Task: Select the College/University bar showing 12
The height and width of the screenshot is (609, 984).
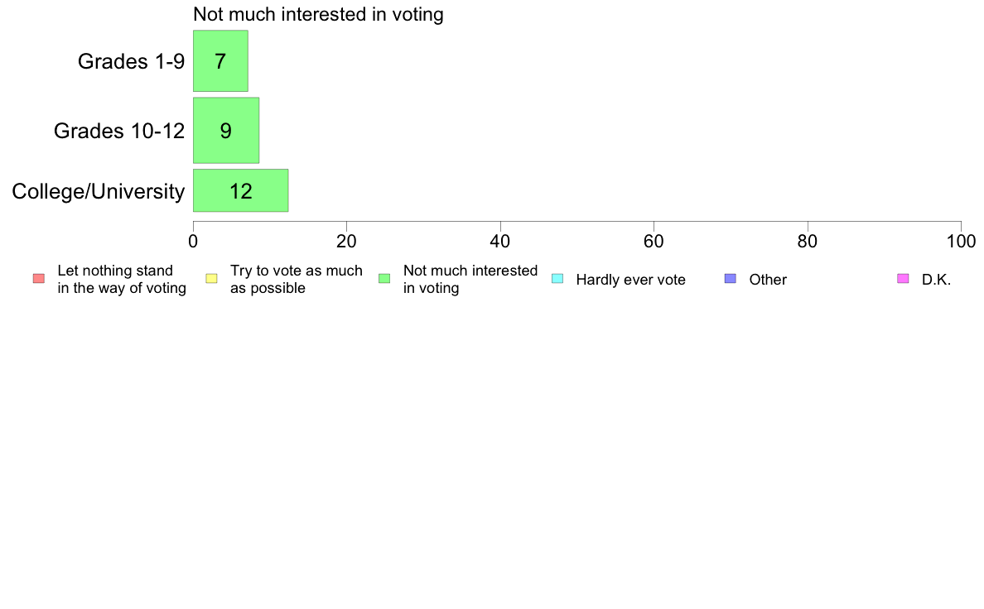Action: (241, 190)
